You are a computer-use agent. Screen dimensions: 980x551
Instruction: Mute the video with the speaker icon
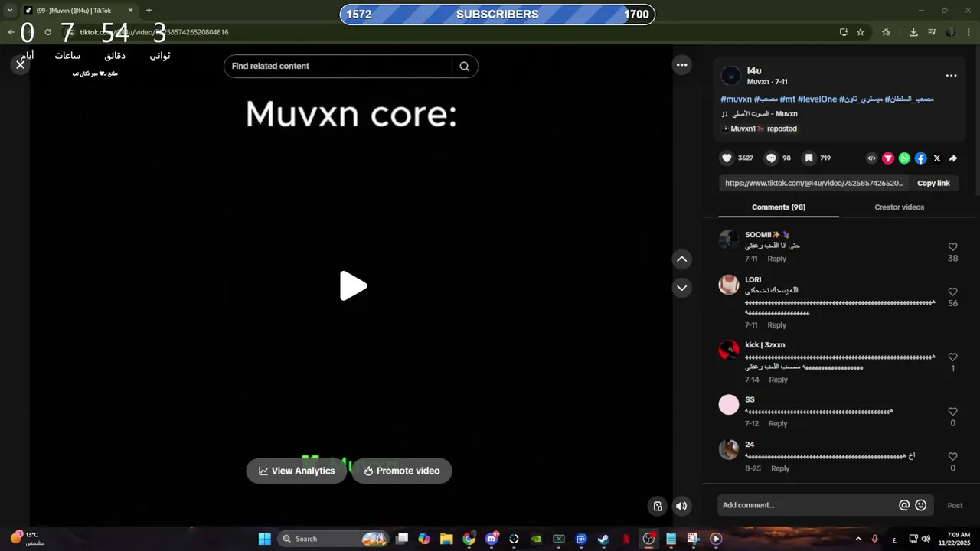click(681, 506)
